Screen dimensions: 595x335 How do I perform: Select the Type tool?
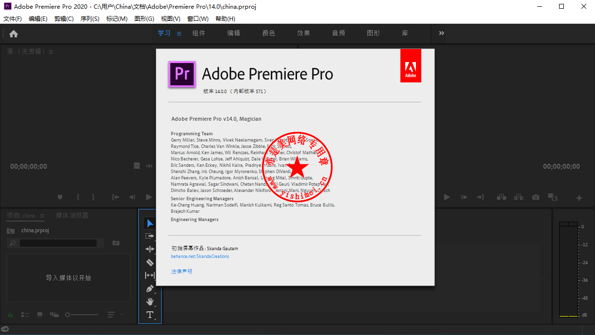(x=150, y=315)
